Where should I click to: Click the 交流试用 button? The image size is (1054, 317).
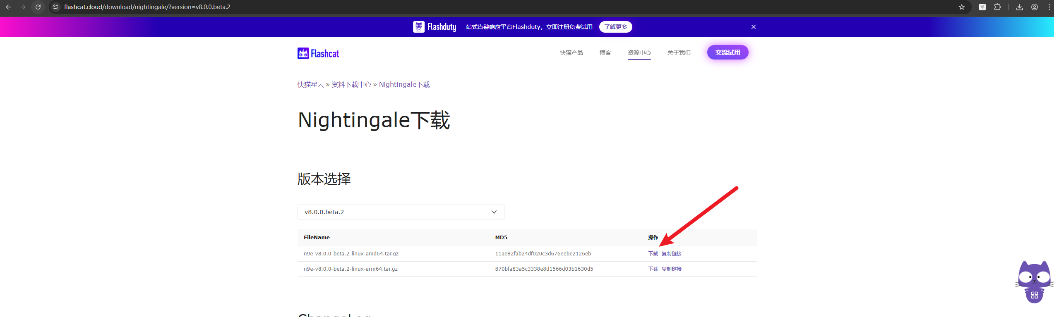[727, 52]
